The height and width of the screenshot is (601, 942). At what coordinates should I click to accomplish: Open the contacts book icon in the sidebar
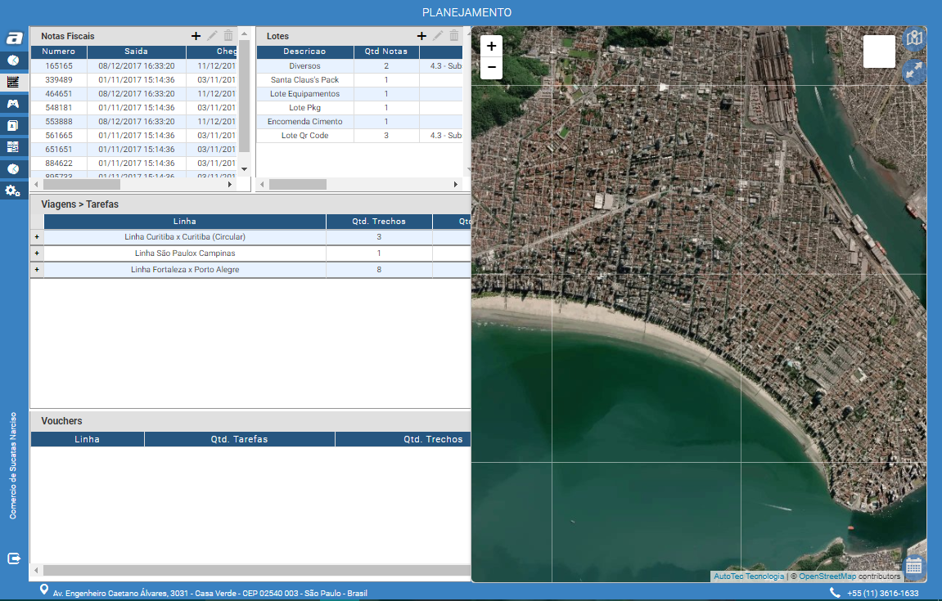pos(13,125)
